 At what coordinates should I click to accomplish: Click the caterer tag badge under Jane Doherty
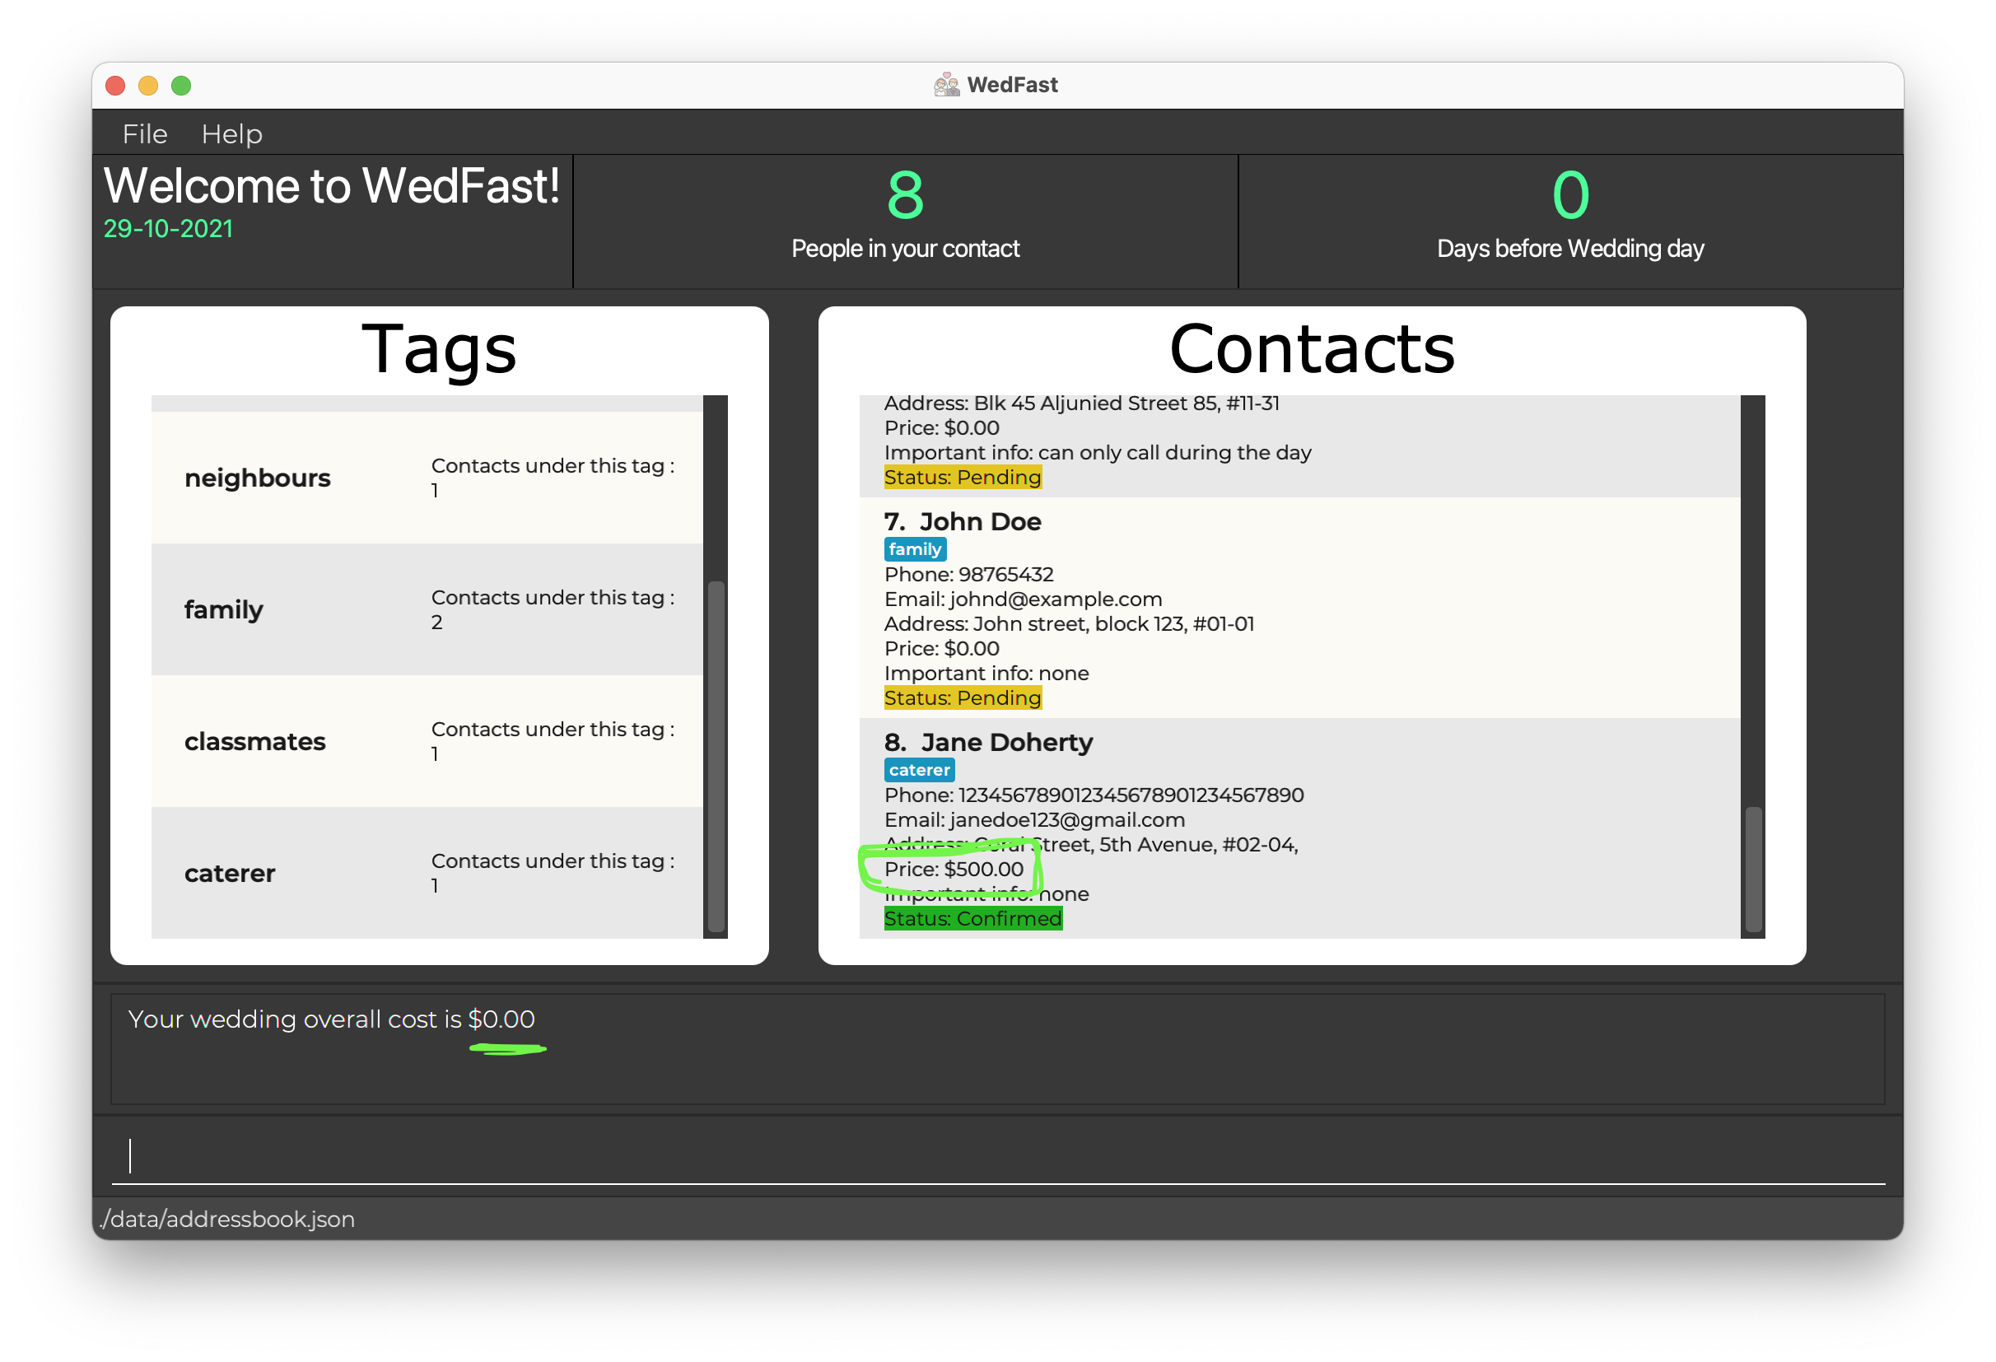[918, 769]
